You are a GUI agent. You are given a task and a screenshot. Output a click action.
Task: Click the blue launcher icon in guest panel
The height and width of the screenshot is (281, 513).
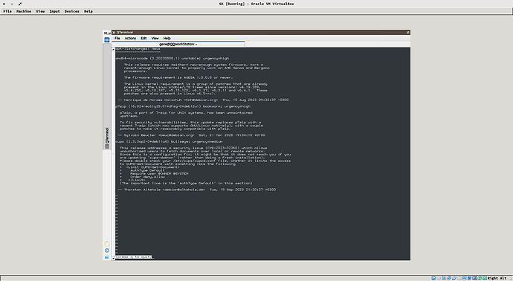[x=106, y=39]
